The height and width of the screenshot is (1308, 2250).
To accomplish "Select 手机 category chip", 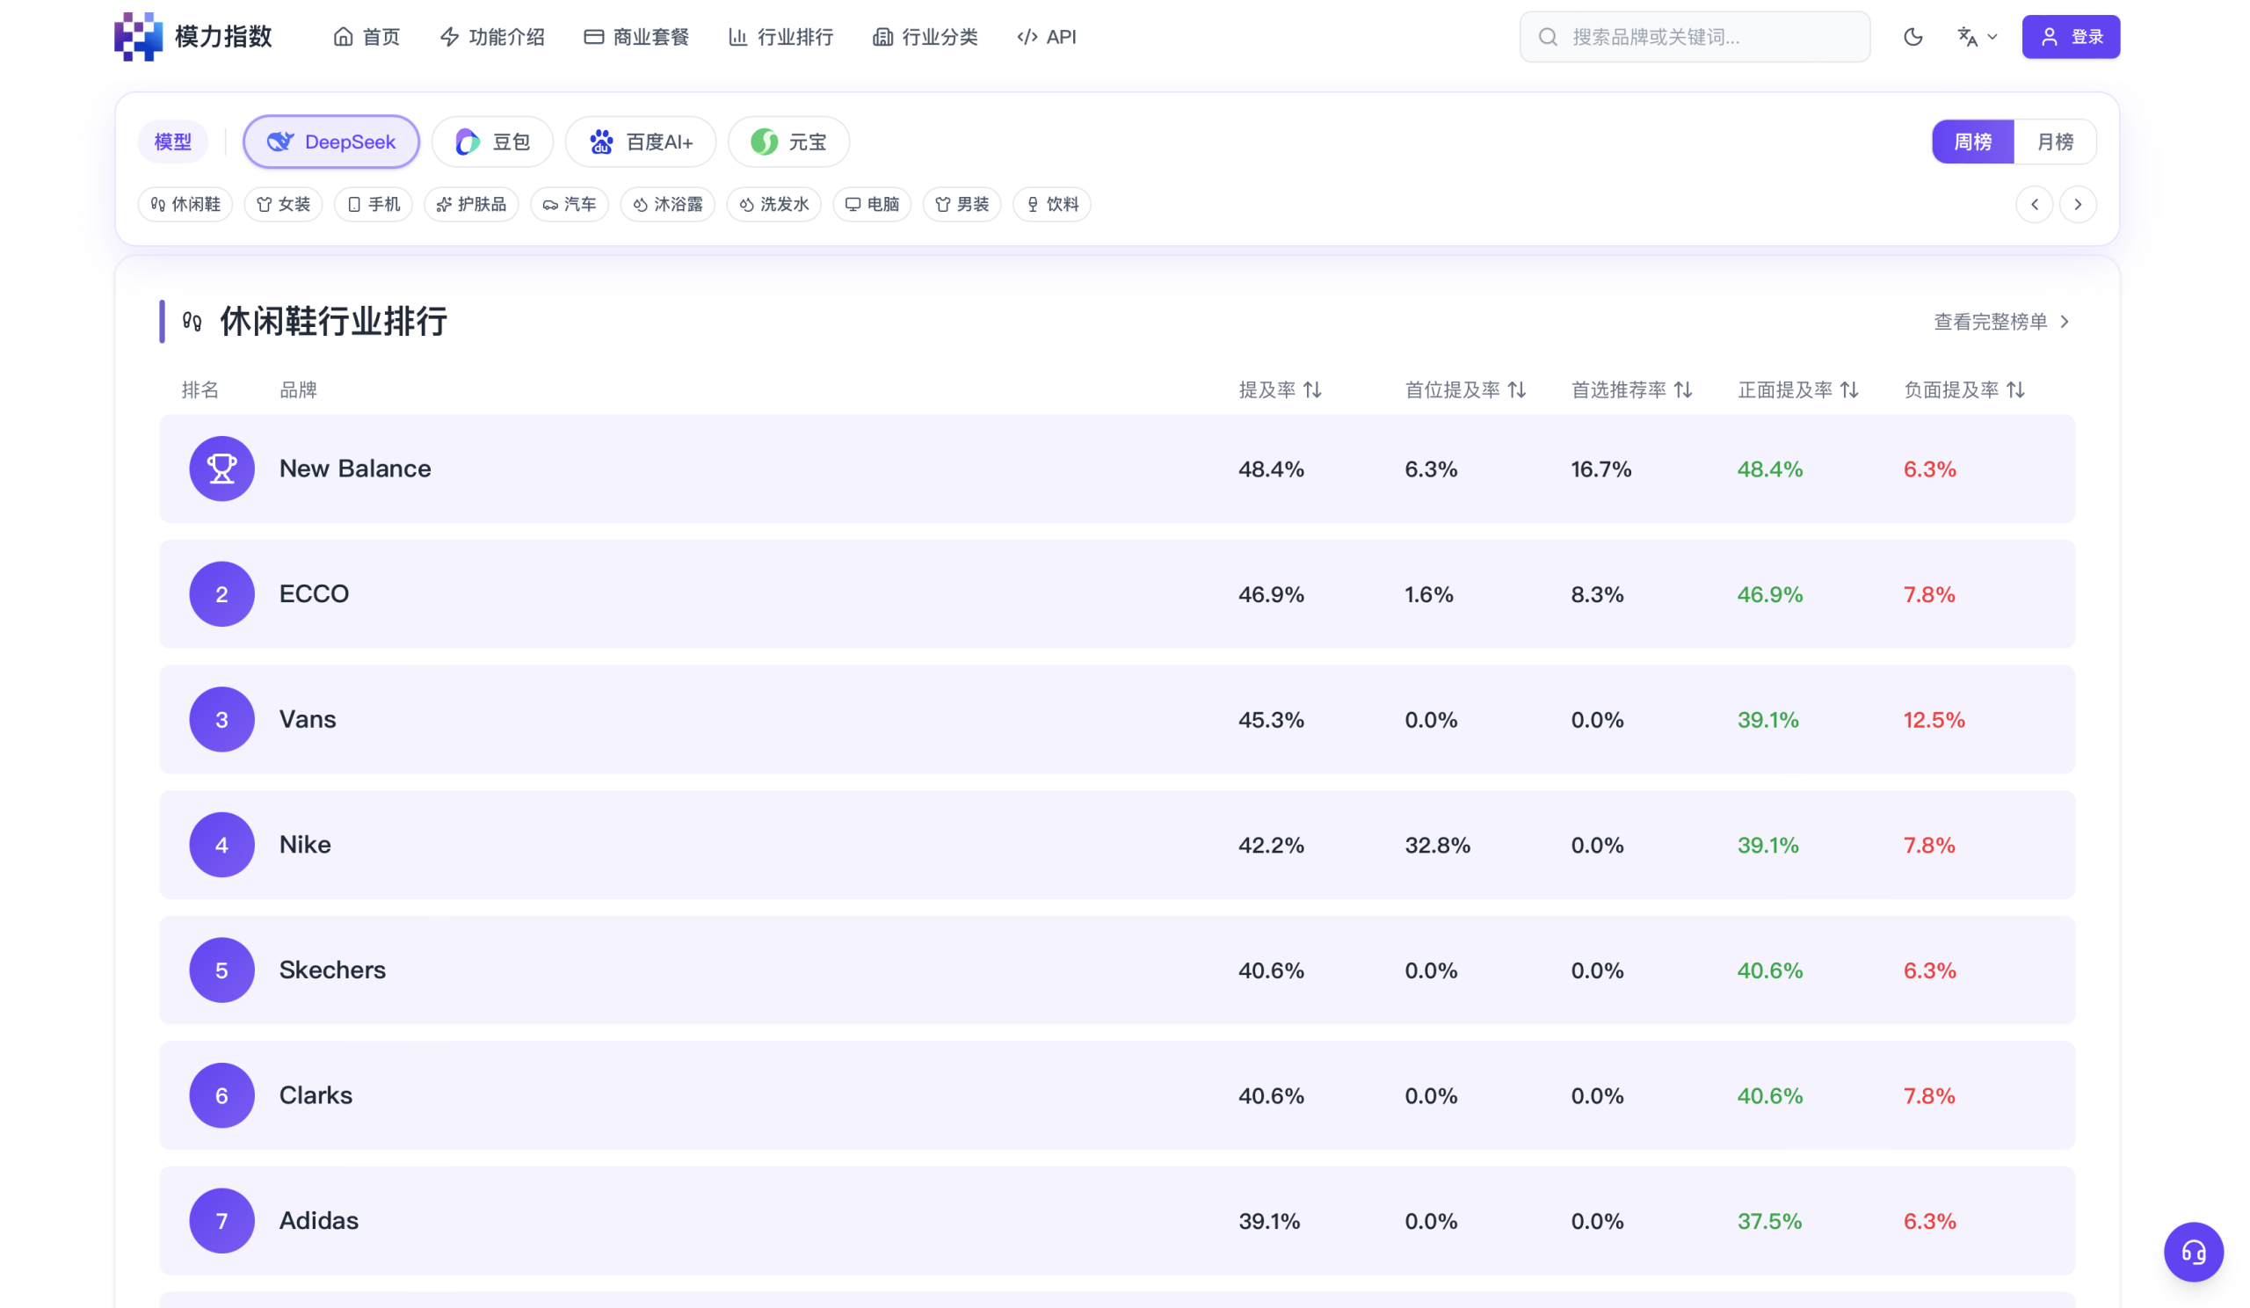I will pyautogui.click(x=374, y=205).
